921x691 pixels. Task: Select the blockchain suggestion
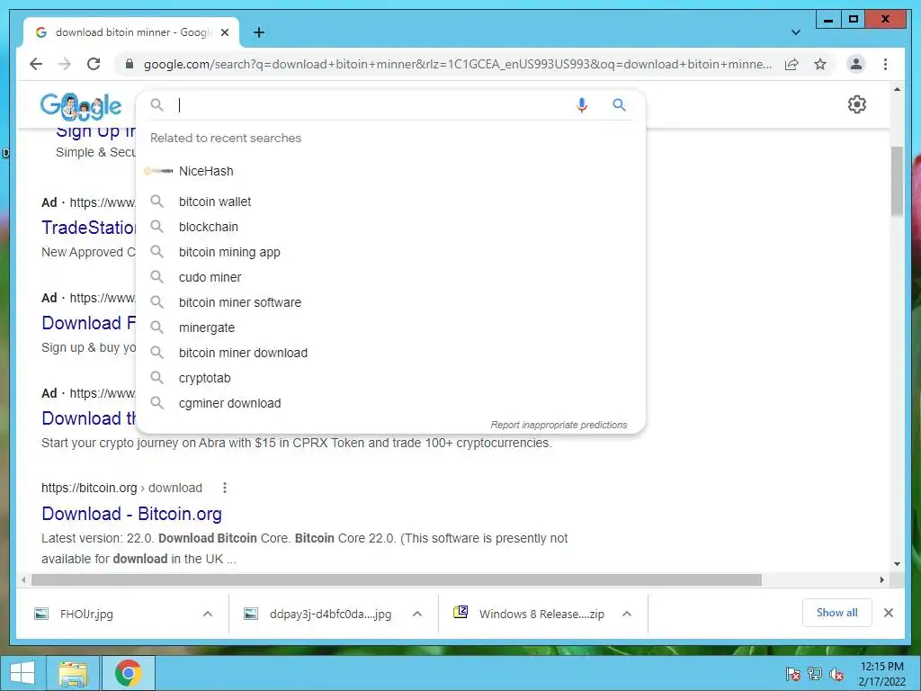[x=390, y=227]
